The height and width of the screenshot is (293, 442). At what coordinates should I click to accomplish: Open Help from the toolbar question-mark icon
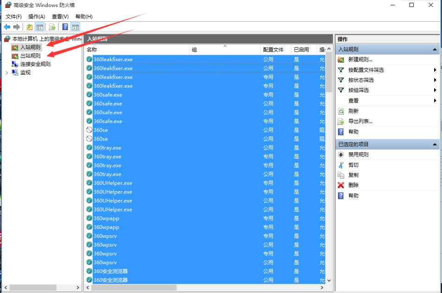[65, 27]
